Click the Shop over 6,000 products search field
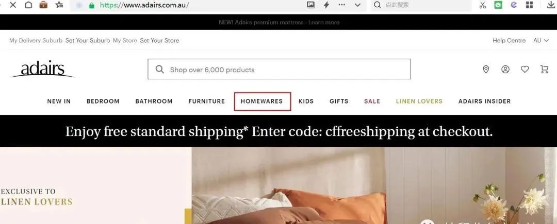557x224 pixels. pyautogui.click(x=279, y=69)
